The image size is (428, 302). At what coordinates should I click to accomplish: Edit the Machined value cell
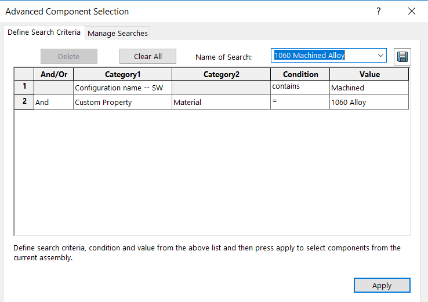coord(369,88)
